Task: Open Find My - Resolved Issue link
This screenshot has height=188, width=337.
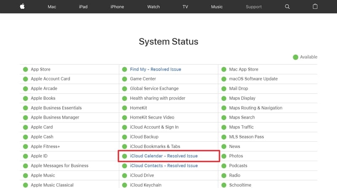Action: coord(155,69)
